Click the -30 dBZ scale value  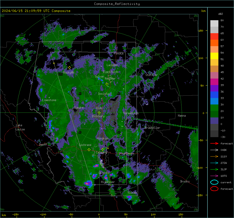(223, 137)
